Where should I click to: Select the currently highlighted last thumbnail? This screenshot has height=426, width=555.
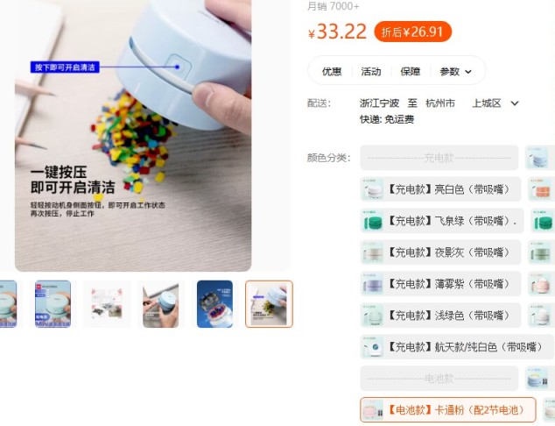coord(269,304)
